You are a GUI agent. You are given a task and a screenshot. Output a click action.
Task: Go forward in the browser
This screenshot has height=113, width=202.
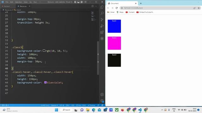112,8
